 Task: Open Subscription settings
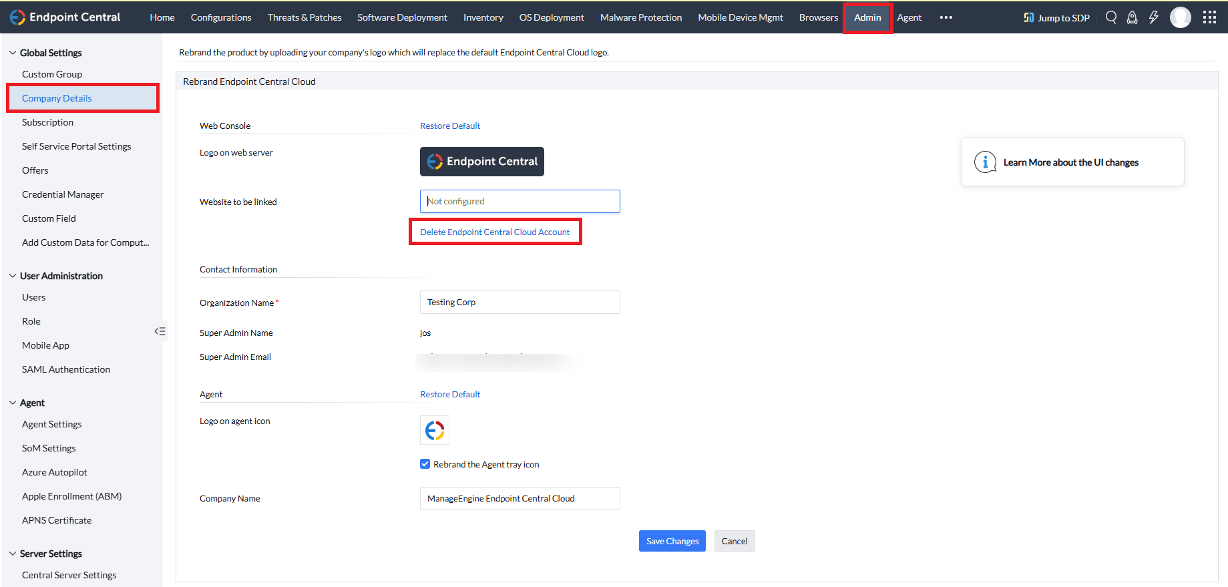point(47,122)
